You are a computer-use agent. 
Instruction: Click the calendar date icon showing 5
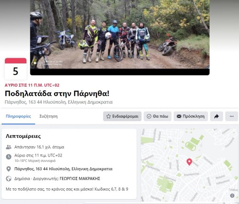pos(15,69)
